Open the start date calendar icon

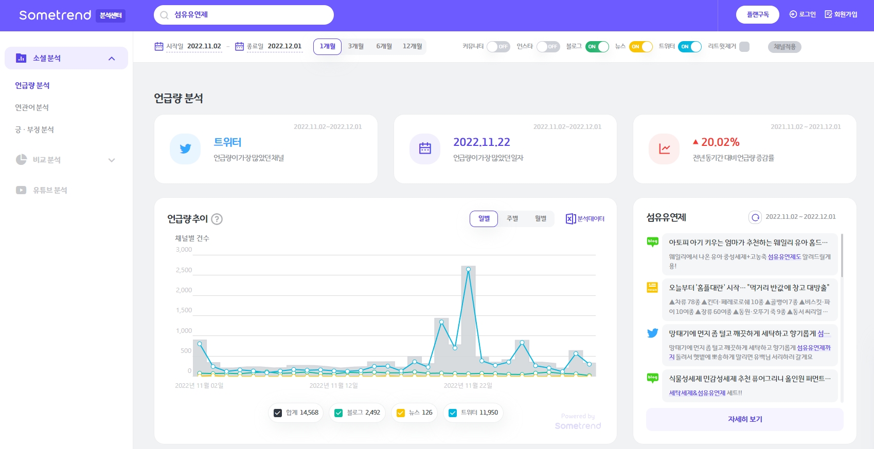pyautogui.click(x=159, y=46)
